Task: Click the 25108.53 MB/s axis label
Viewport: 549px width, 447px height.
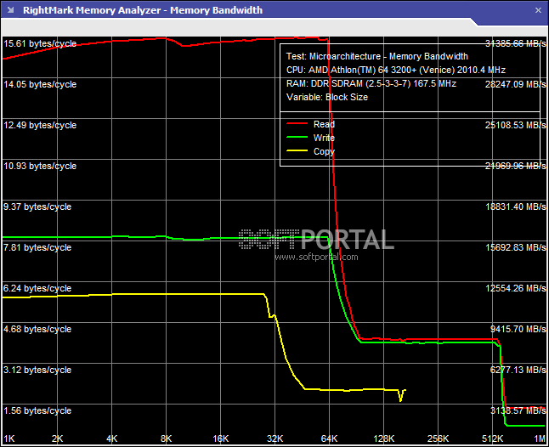Action: (515, 125)
